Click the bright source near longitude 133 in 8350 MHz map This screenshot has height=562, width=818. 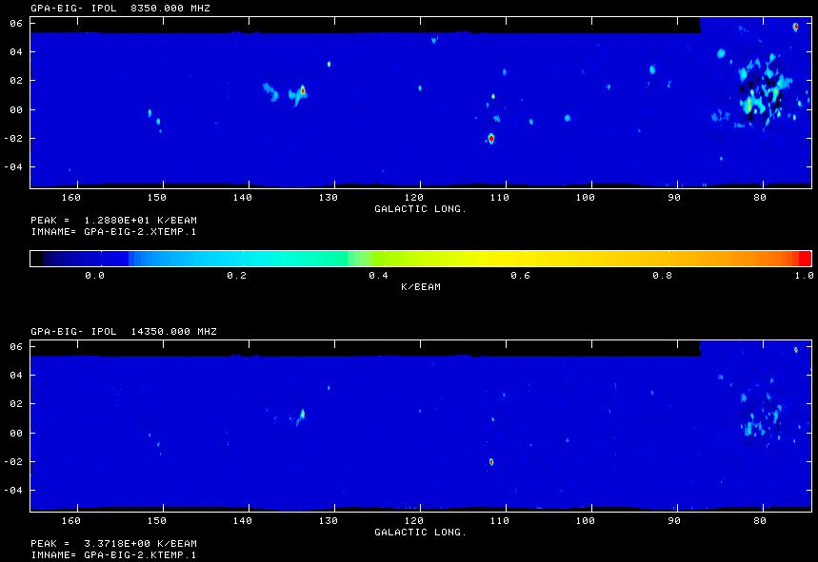click(303, 90)
